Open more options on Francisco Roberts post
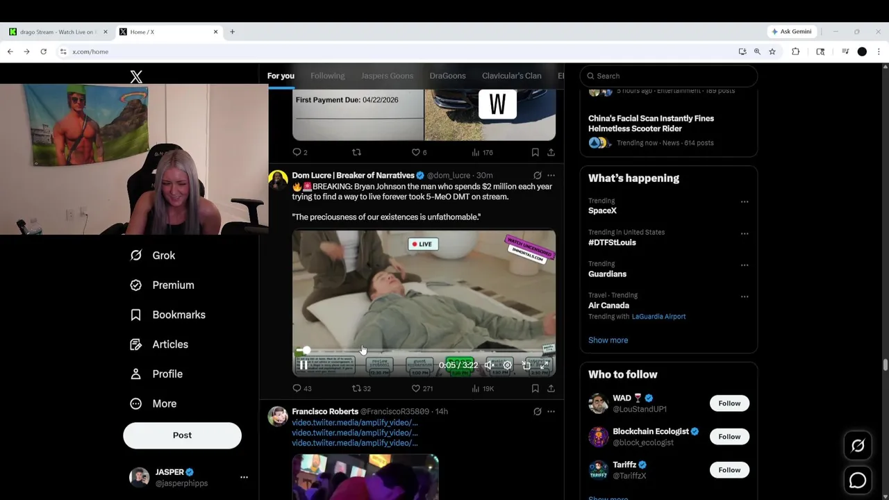 [x=551, y=412]
